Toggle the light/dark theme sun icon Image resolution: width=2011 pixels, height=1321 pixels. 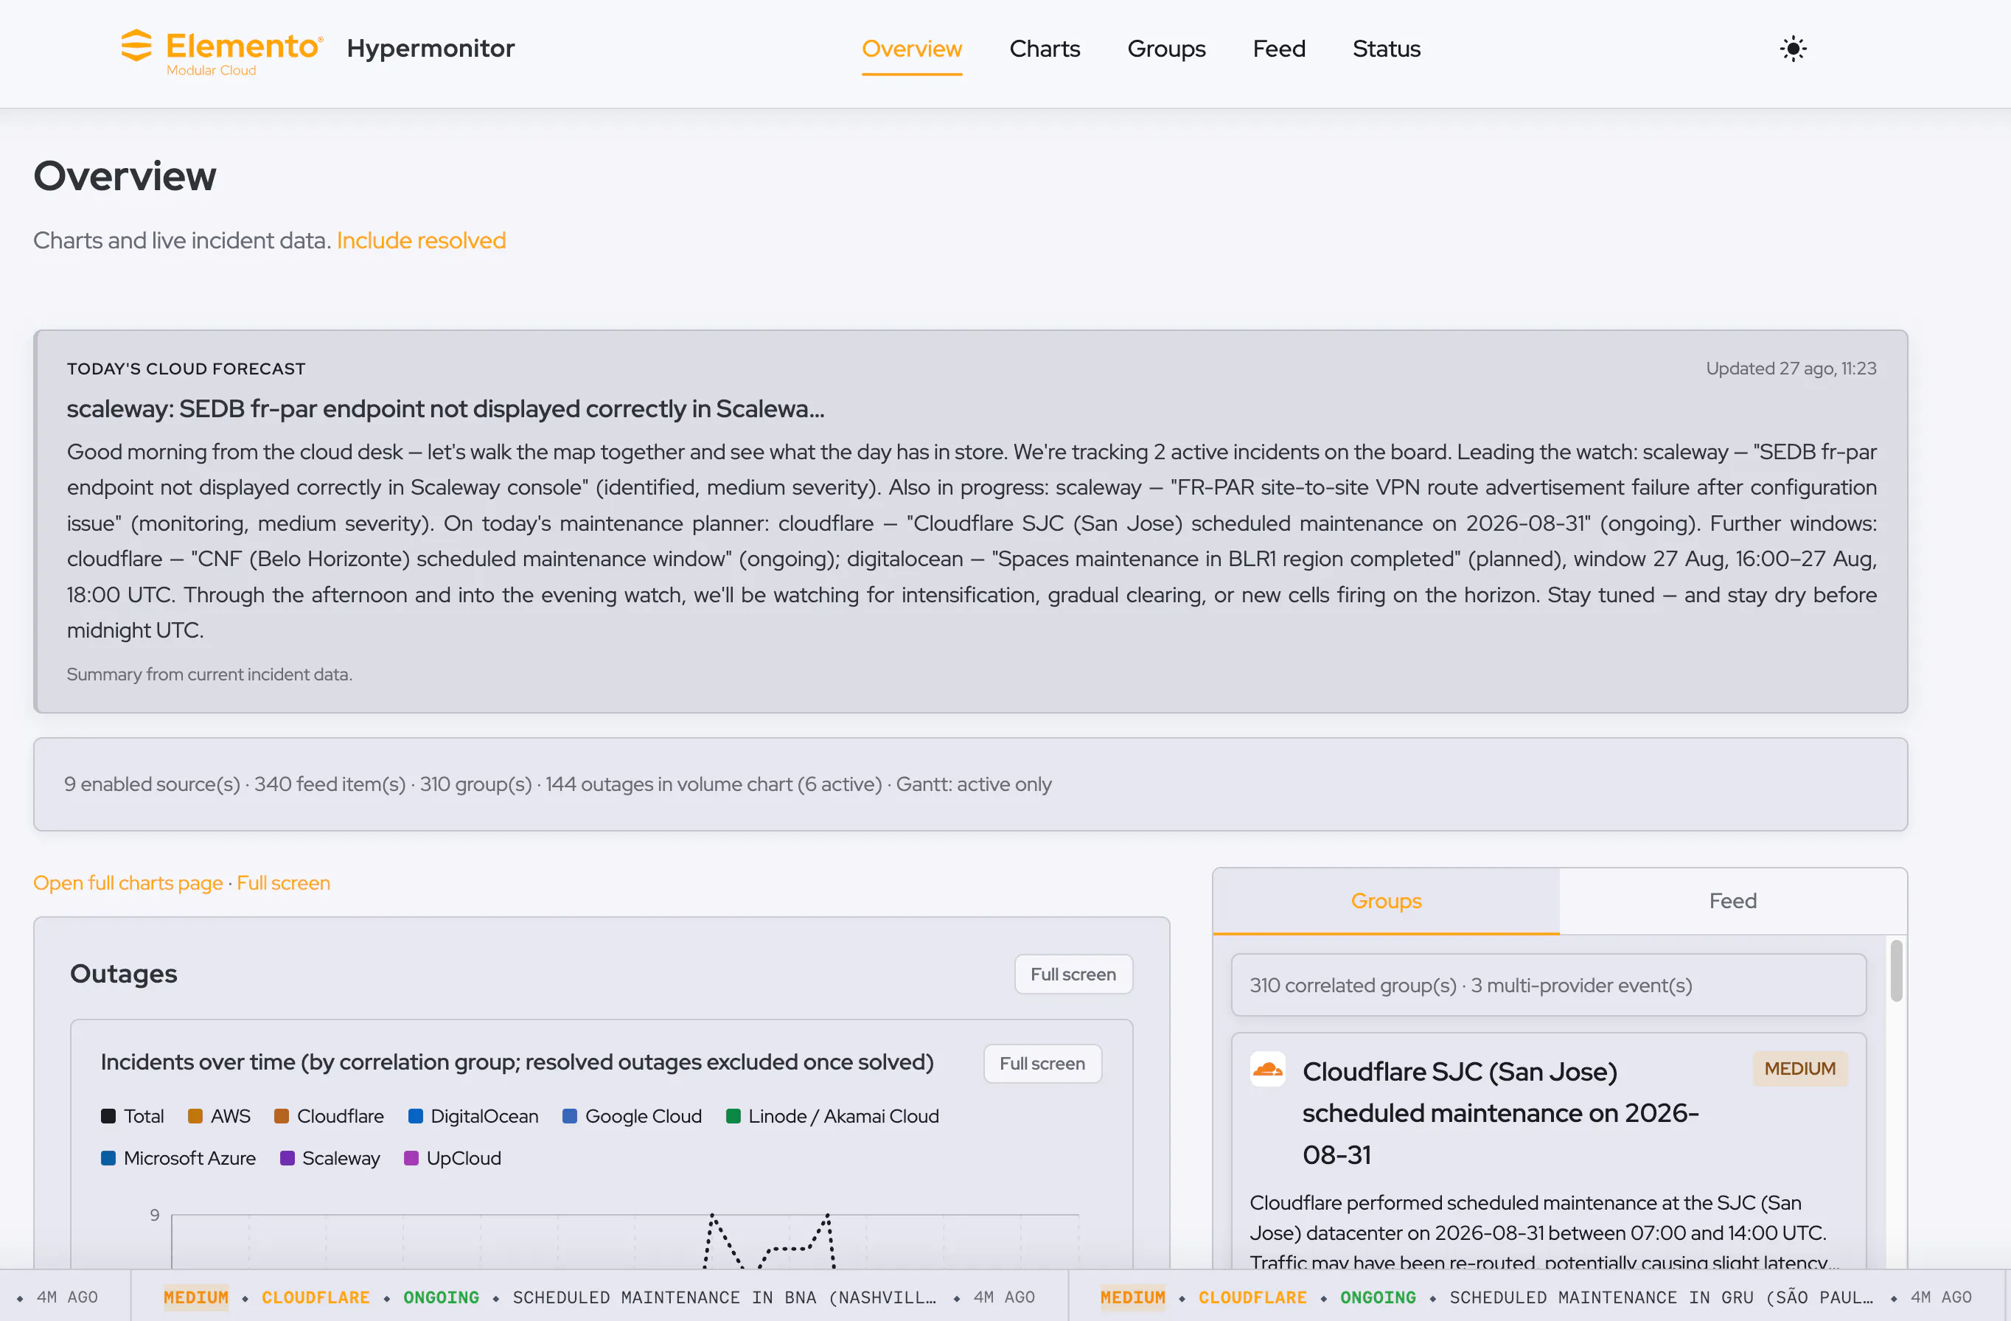[1792, 49]
